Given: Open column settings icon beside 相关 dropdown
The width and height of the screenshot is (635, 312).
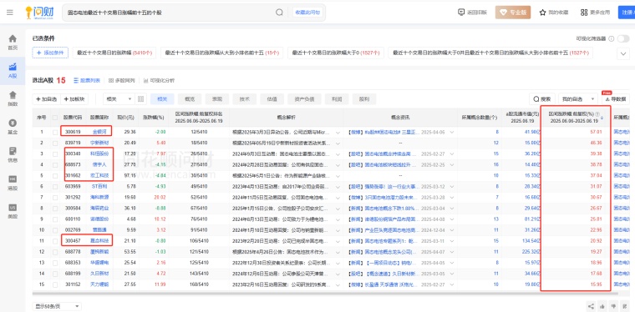Looking at the screenshot, I should [141, 99].
